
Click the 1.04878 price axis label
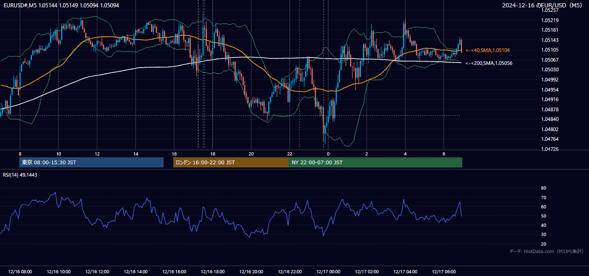pos(550,109)
